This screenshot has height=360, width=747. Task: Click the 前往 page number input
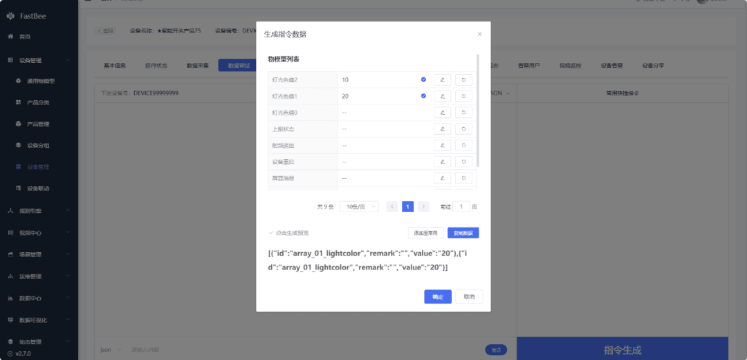461,207
